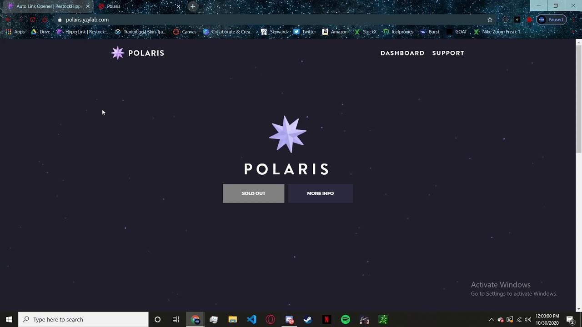The height and width of the screenshot is (327, 582).
Task: Open the Drive bookmark
Action: [x=40, y=32]
